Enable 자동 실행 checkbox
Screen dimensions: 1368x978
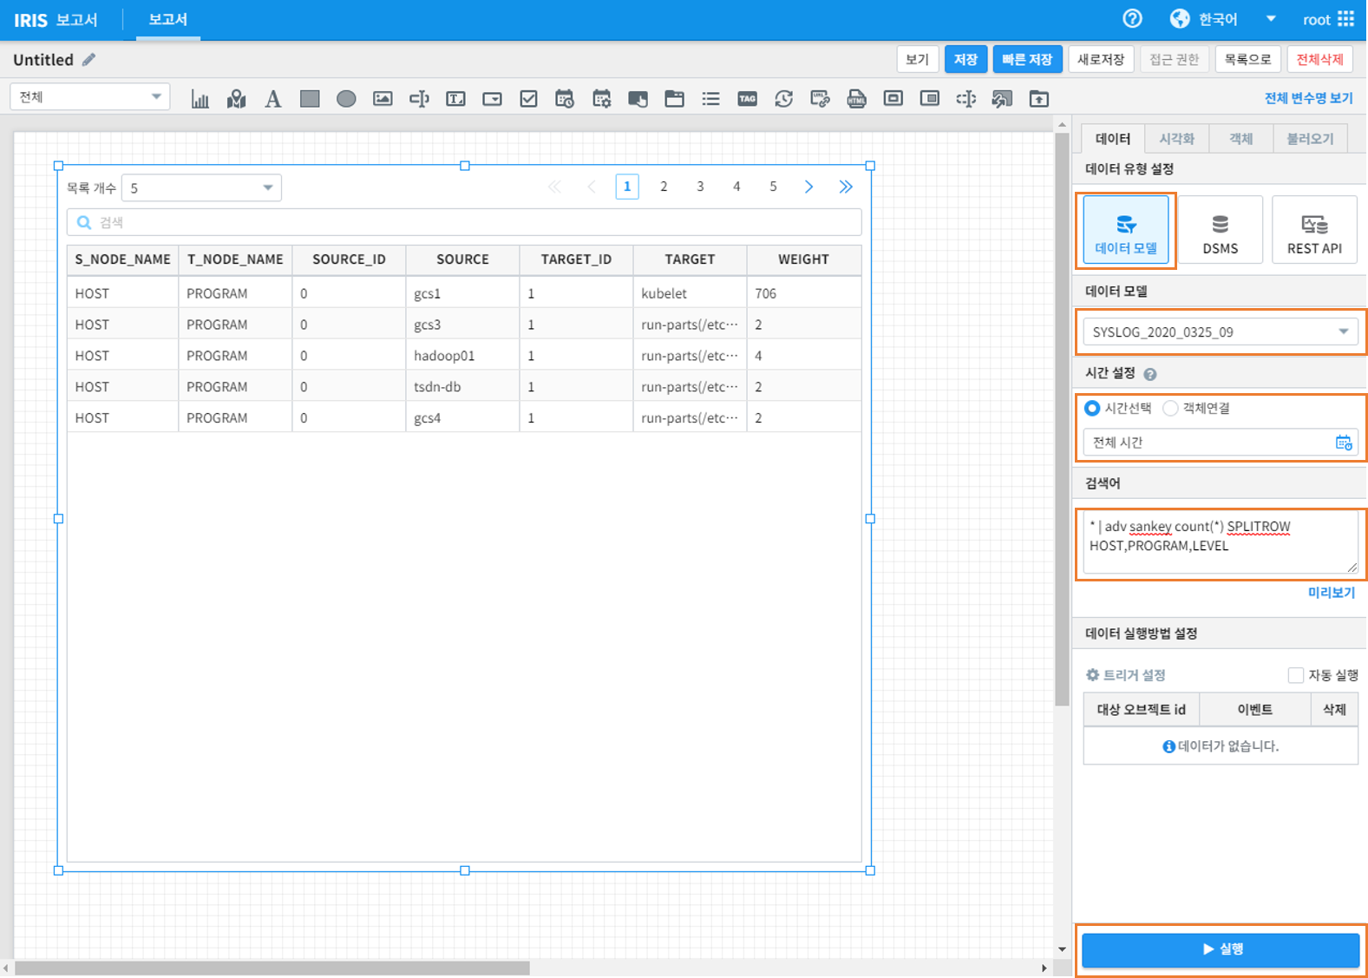[1296, 675]
